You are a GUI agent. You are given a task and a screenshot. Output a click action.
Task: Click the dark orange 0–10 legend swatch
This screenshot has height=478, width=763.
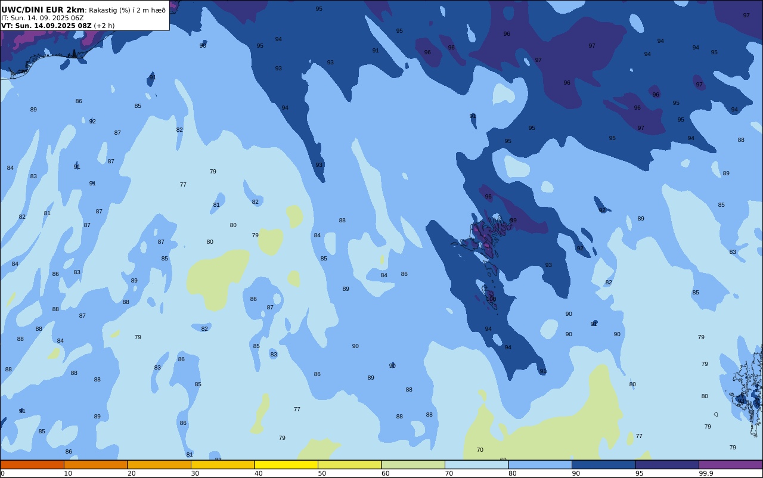32,464
